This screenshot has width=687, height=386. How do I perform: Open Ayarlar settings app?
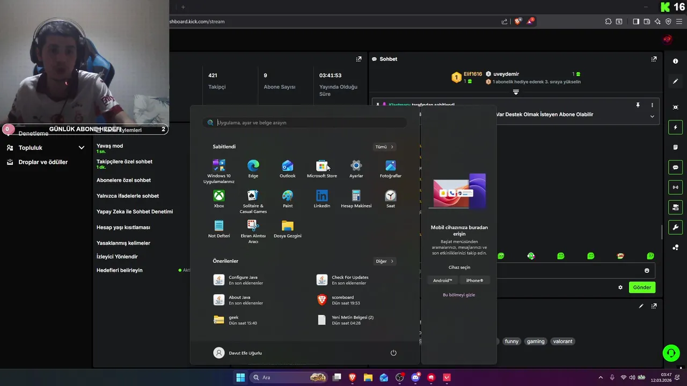coord(356,169)
